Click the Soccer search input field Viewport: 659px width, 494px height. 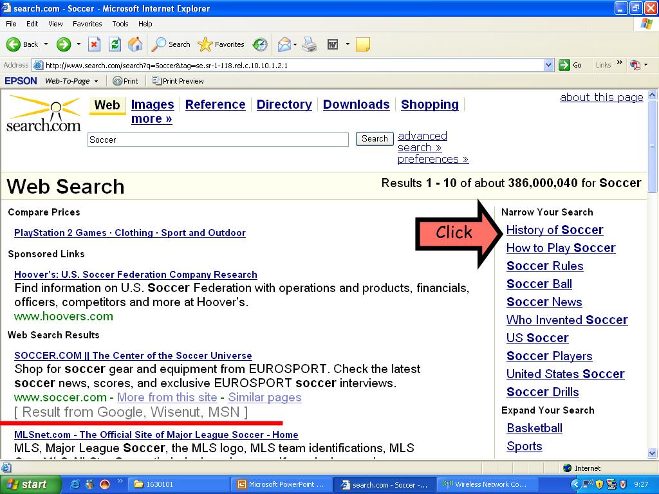tap(218, 140)
